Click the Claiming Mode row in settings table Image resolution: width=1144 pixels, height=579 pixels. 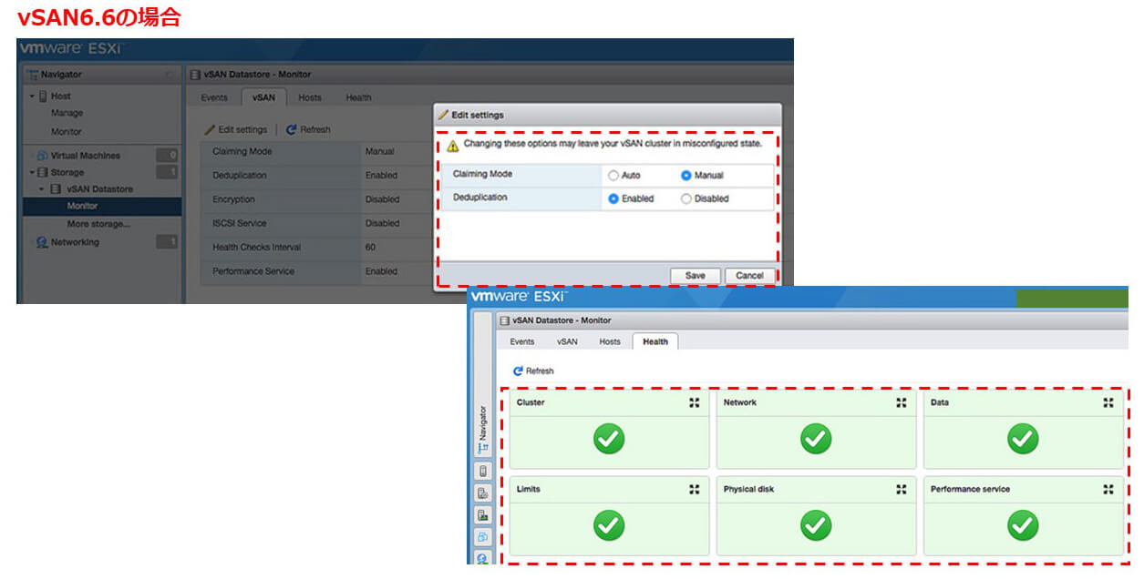point(316,152)
